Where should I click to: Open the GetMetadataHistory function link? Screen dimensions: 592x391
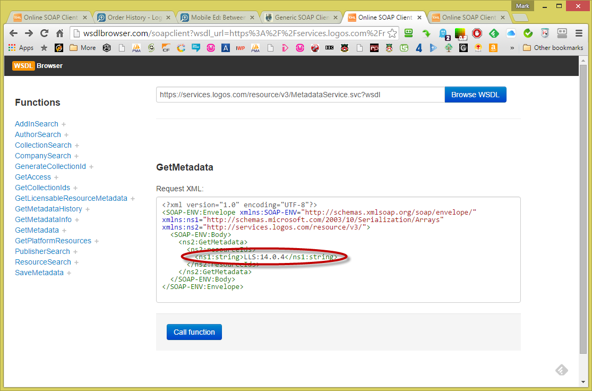tap(48, 209)
